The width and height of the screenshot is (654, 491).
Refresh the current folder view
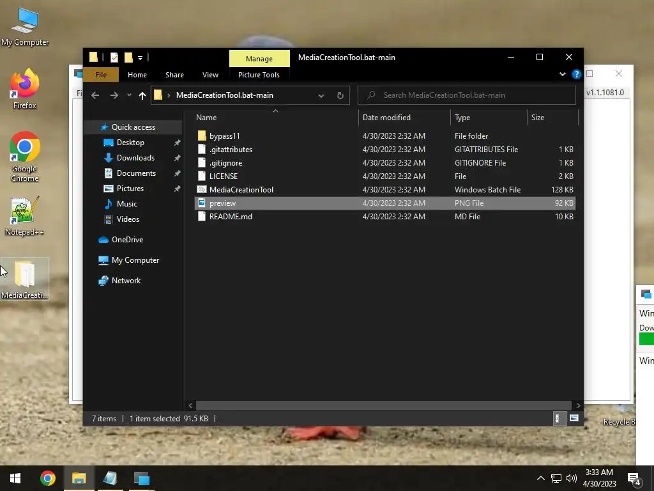(340, 95)
